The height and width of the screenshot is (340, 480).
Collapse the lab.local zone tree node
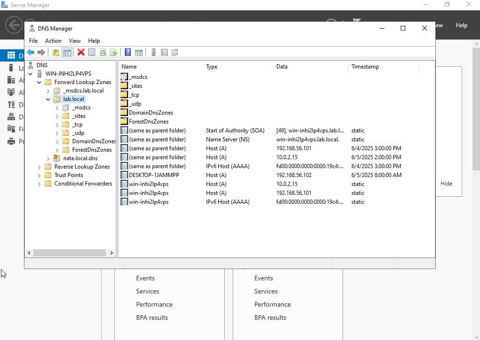coord(48,100)
